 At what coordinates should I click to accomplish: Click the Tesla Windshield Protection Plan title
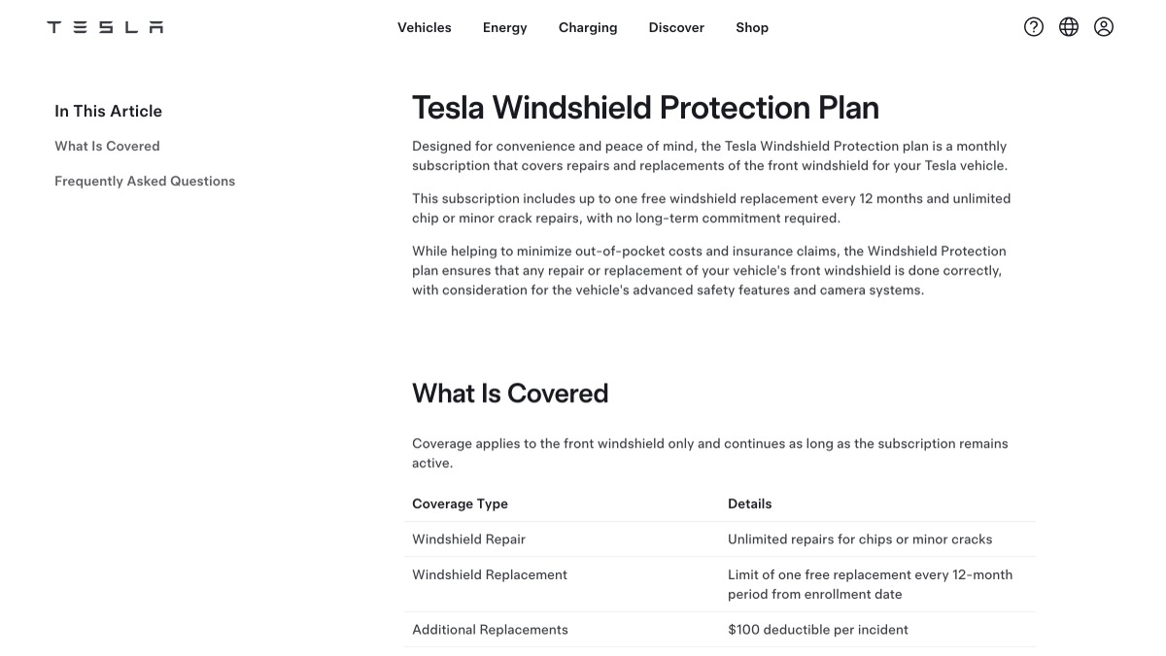tap(645, 107)
